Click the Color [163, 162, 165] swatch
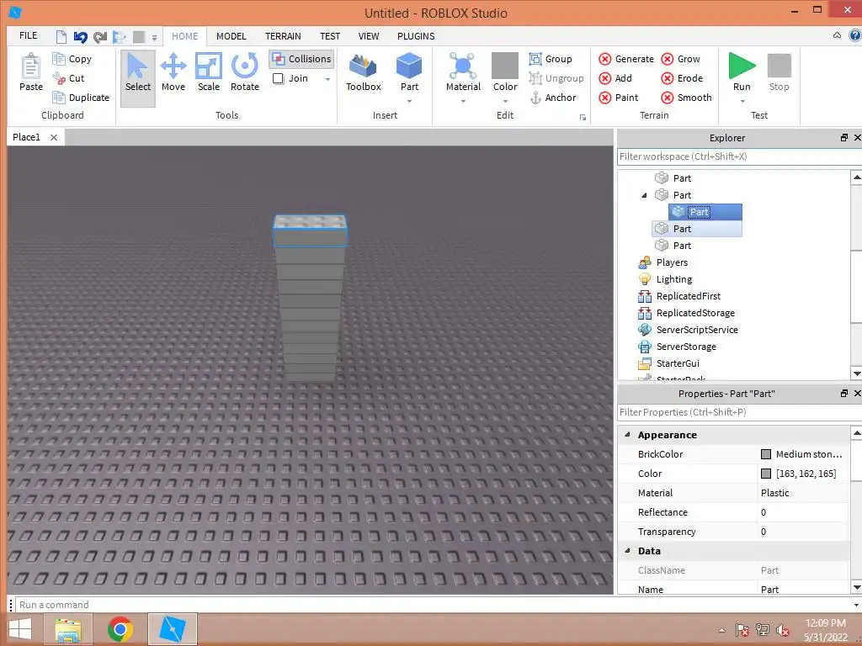The height and width of the screenshot is (646, 862). pos(766,474)
